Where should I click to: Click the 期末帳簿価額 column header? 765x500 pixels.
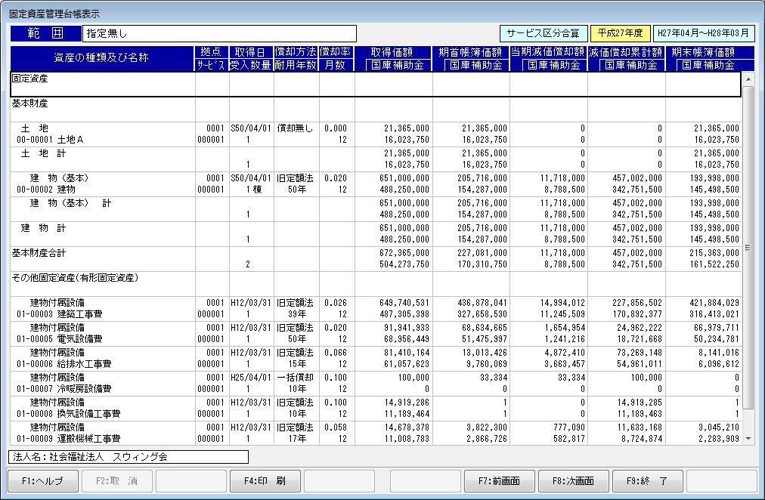click(703, 53)
